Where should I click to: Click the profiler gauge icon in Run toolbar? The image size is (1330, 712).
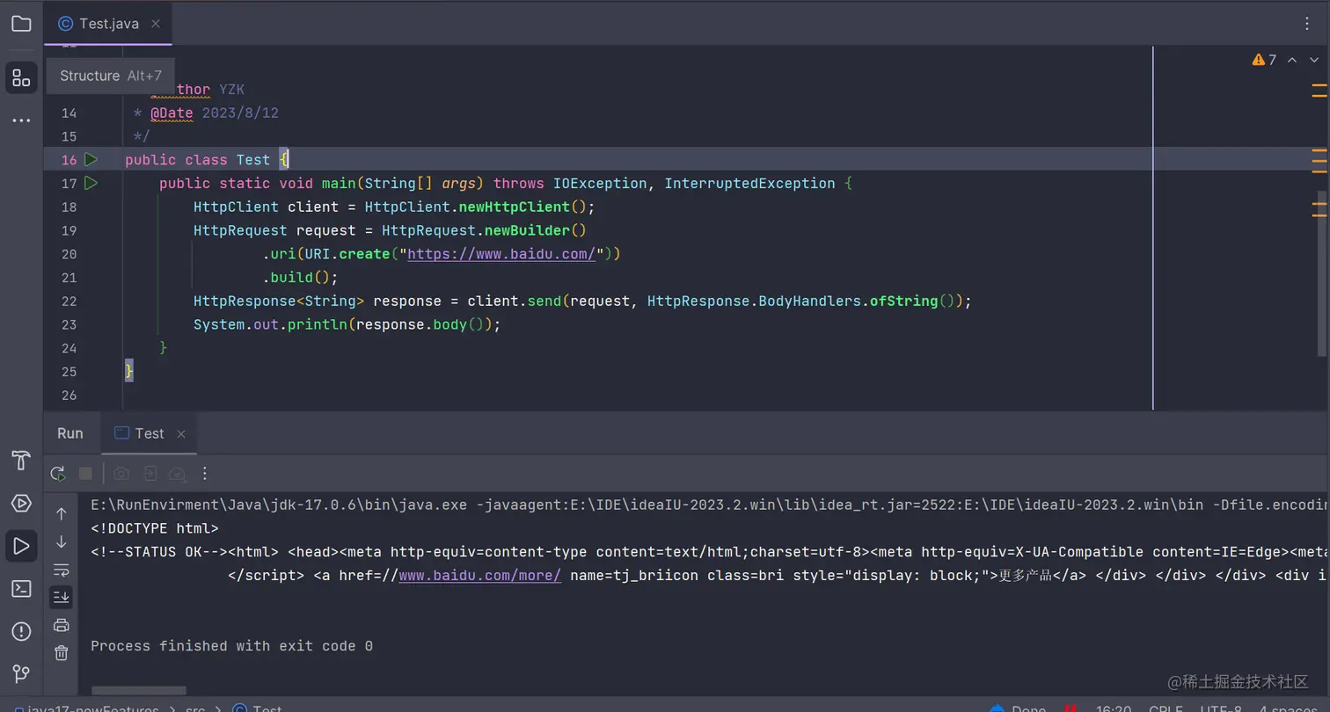pos(178,473)
